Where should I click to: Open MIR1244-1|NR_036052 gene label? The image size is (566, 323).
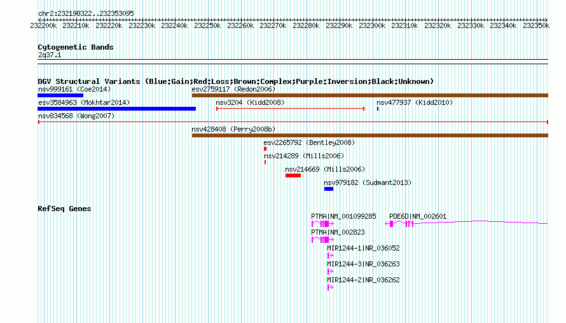tap(364, 249)
